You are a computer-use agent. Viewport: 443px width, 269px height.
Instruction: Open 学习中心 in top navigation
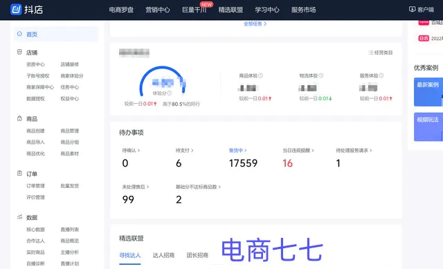point(267,10)
